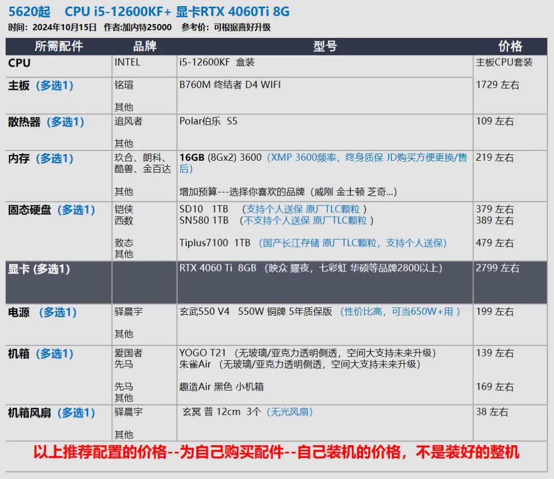Click the '389 左右' price
Screen dimensions: 554x479
(x=494, y=221)
